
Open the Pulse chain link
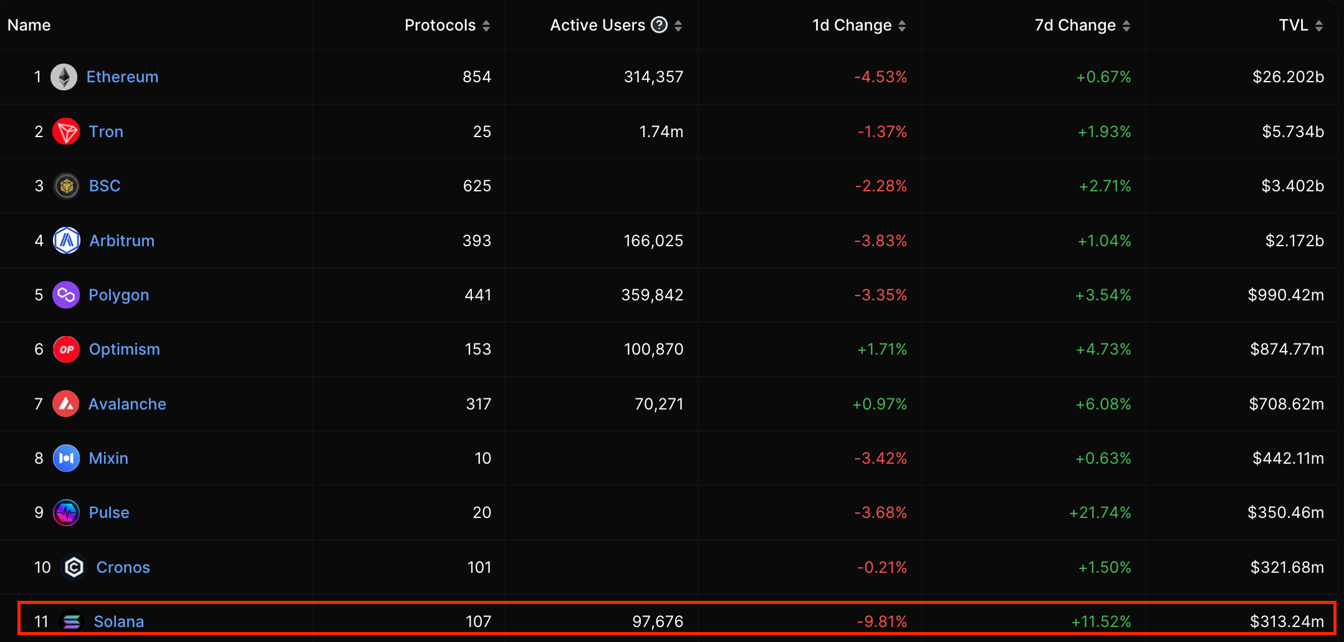coord(109,512)
